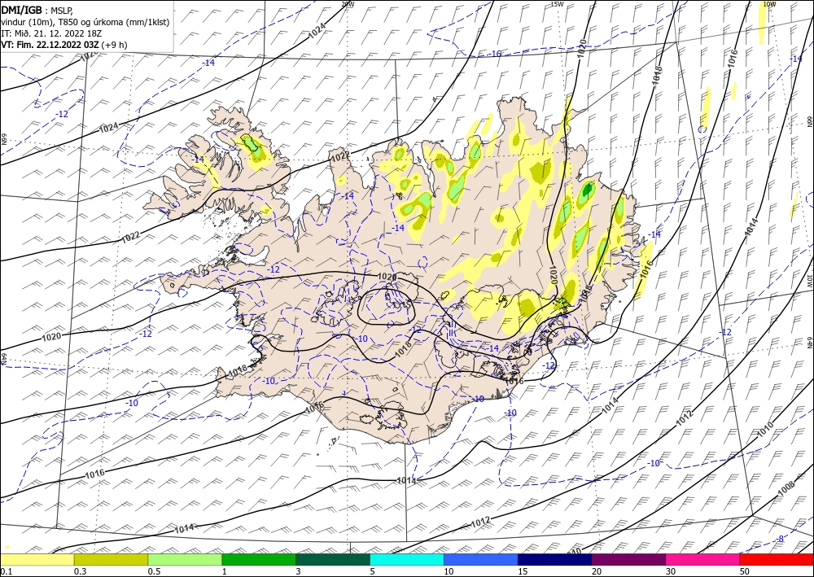Click the "5" legend value
This screenshot has height=577, width=814.
click(373, 571)
